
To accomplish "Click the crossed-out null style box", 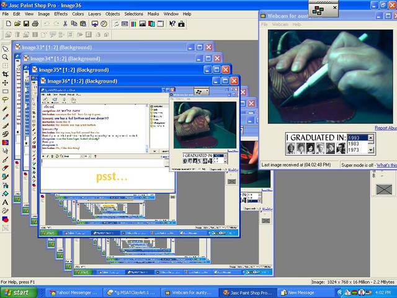I will pos(384,189).
